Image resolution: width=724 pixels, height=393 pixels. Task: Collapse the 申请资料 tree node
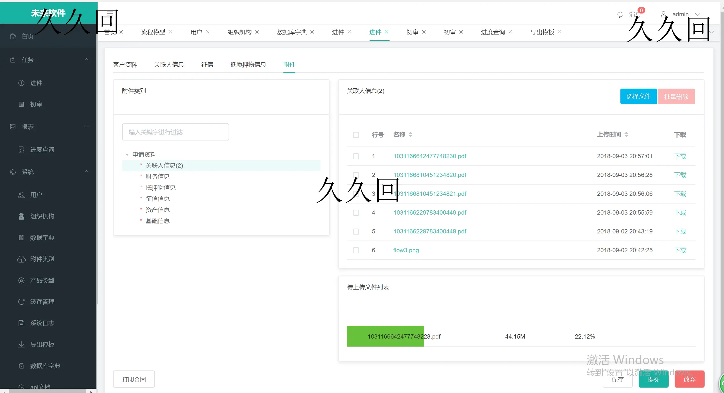tap(127, 154)
